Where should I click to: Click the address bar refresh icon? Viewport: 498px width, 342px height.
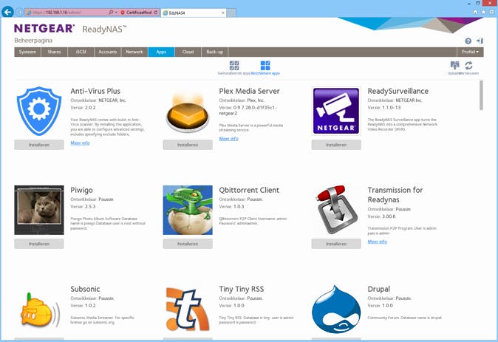click(x=156, y=13)
